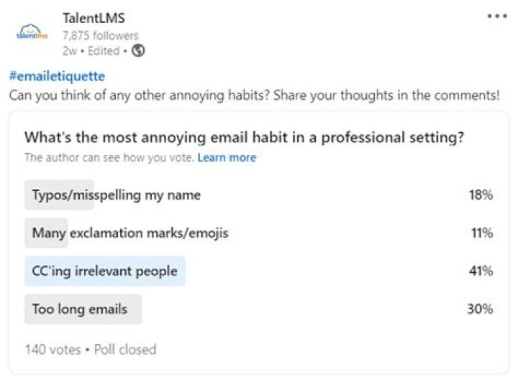
Task: Click the TalentLMS company logo
Action: (x=32, y=34)
